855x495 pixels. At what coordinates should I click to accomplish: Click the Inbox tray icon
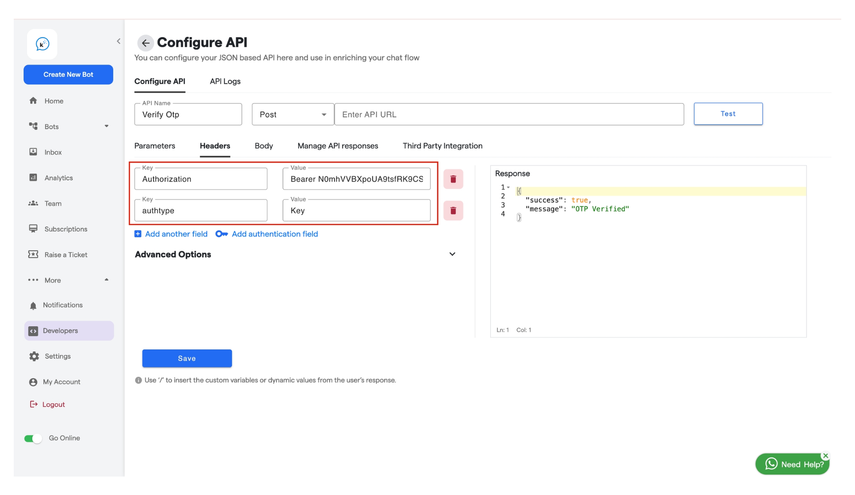[x=33, y=152]
